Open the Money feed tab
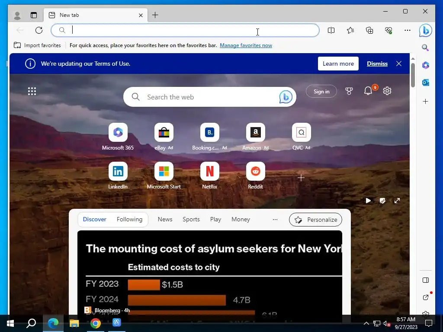The width and height of the screenshot is (443, 332). pyautogui.click(x=241, y=219)
